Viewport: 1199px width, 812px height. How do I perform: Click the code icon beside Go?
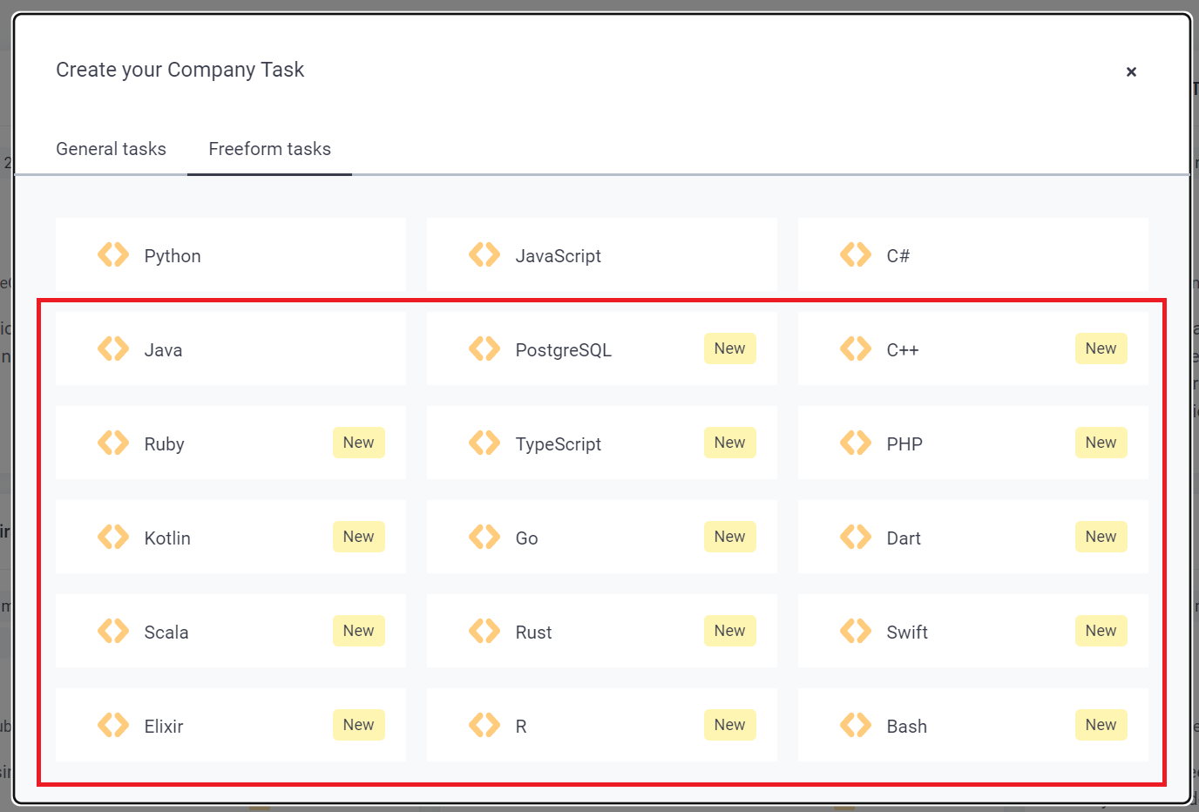click(x=484, y=537)
